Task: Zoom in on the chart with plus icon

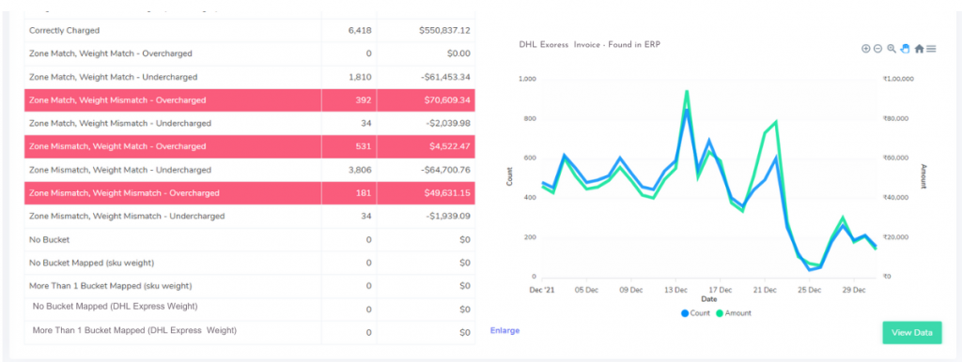Action: coord(865,49)
